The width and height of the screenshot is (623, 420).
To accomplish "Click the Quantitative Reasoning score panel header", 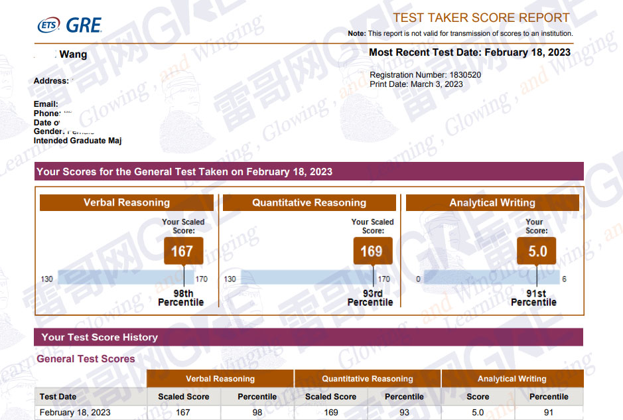I will click(309, 202).
